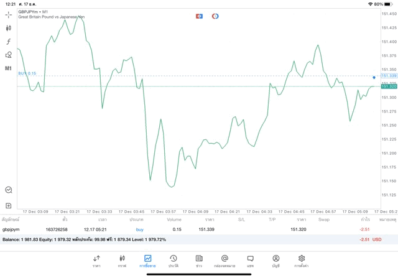The width and height of the screenshot is (398, 278).
Task: Open the Settings tab gear icon
Action: [301, 261]
